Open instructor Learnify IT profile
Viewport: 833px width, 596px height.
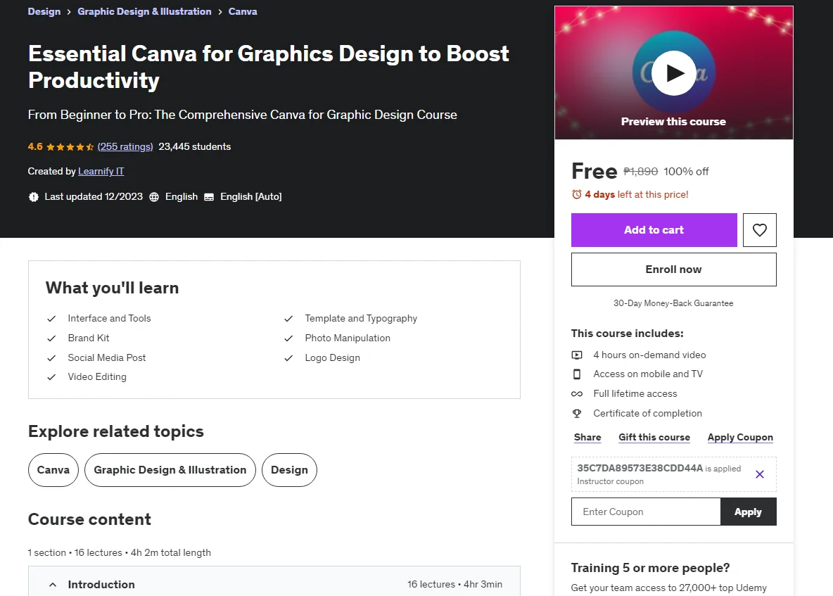(x=101, y=171)
